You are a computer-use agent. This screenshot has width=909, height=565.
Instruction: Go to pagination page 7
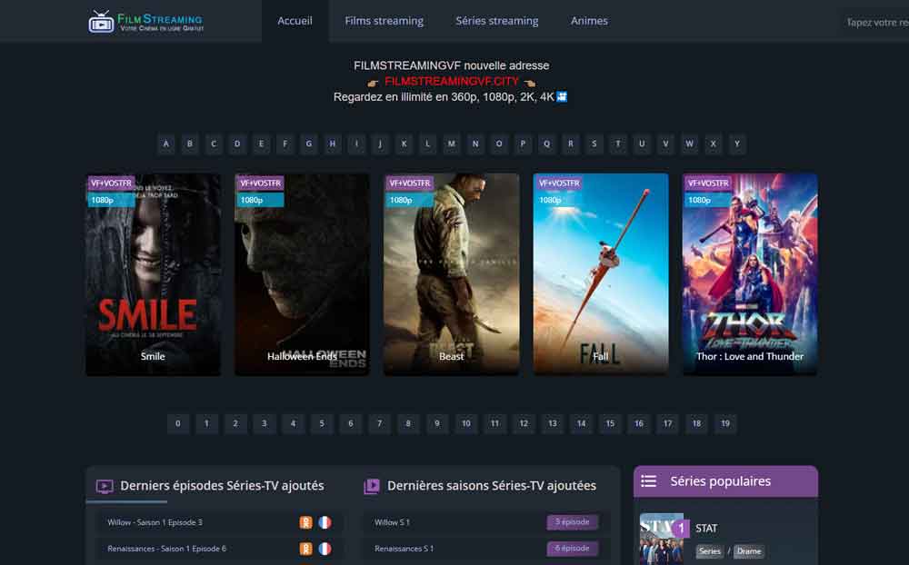379,423
